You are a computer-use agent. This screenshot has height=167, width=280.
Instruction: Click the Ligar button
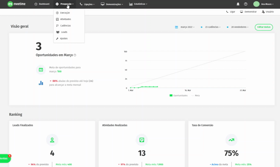[x=231, y=12]
